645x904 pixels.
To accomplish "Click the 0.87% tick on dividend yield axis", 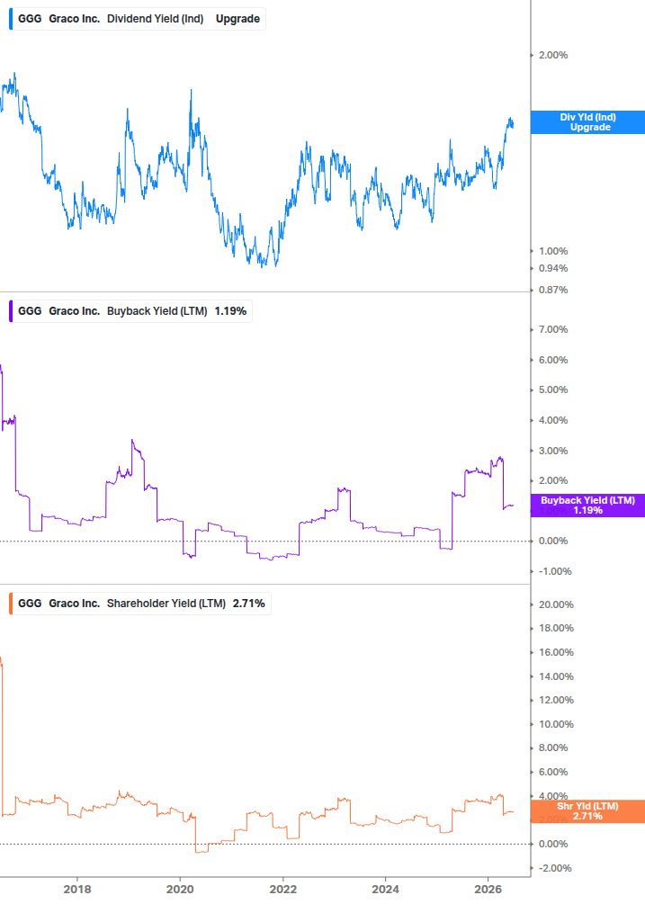I will 553,290.
